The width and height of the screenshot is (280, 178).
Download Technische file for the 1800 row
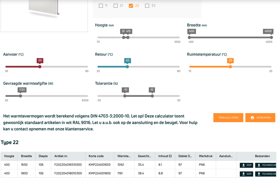point(266,174)
